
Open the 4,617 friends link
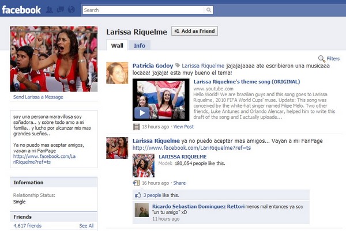point(27,226)
